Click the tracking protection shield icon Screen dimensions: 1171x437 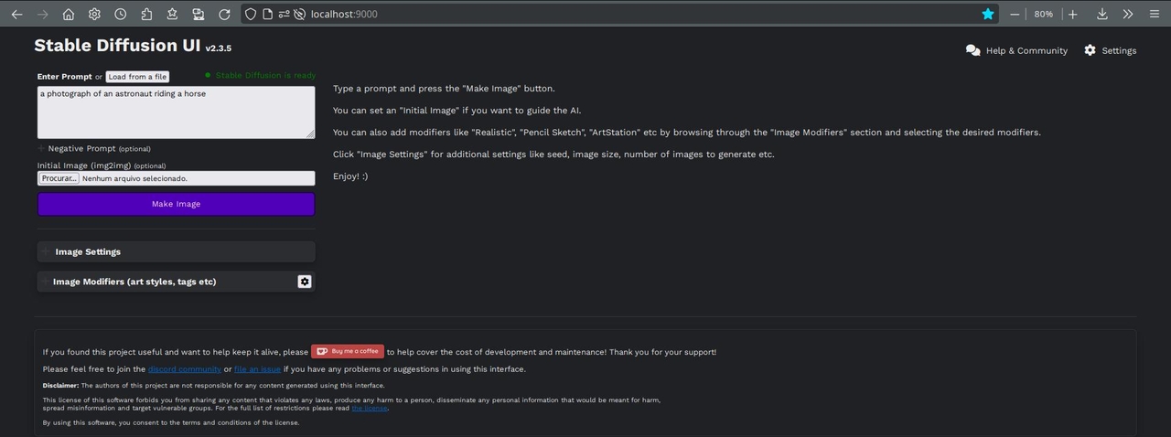251,14
